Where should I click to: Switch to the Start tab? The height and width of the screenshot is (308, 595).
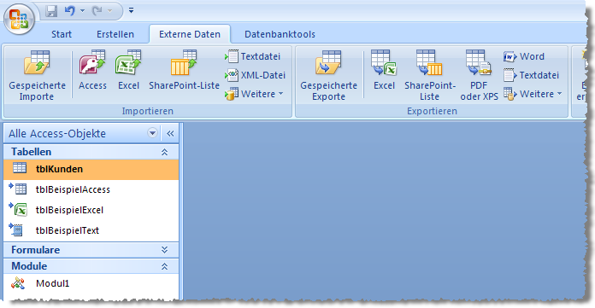click(62, 34)
